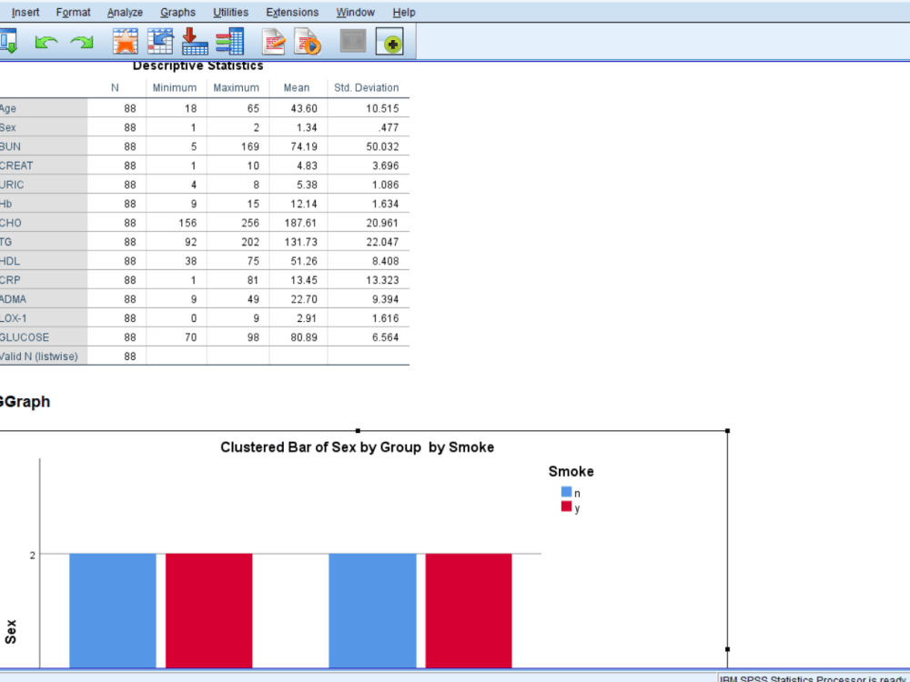Open the Analyze menu

point(124,12)
